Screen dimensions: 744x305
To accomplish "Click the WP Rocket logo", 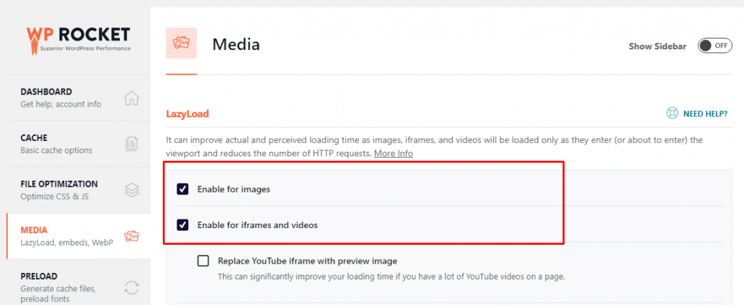I will (x=78, y=38).
